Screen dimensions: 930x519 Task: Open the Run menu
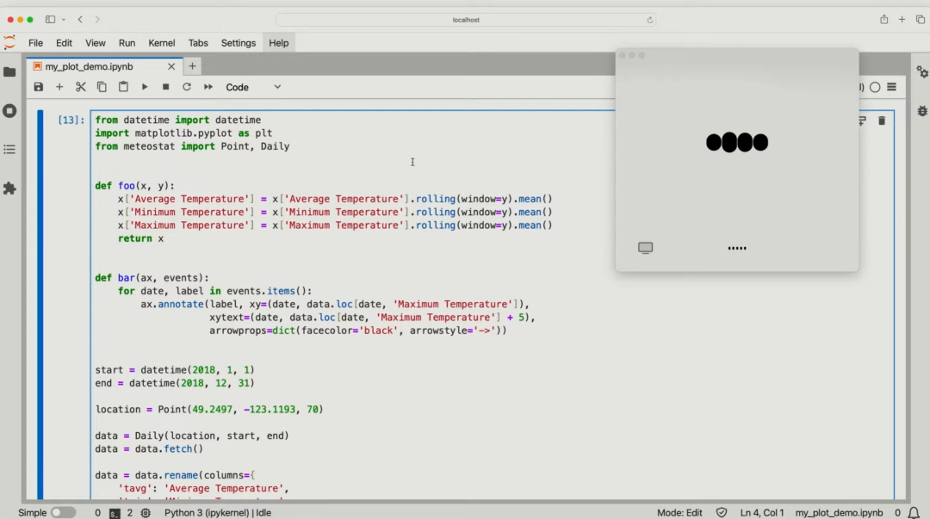pos(127,43)
